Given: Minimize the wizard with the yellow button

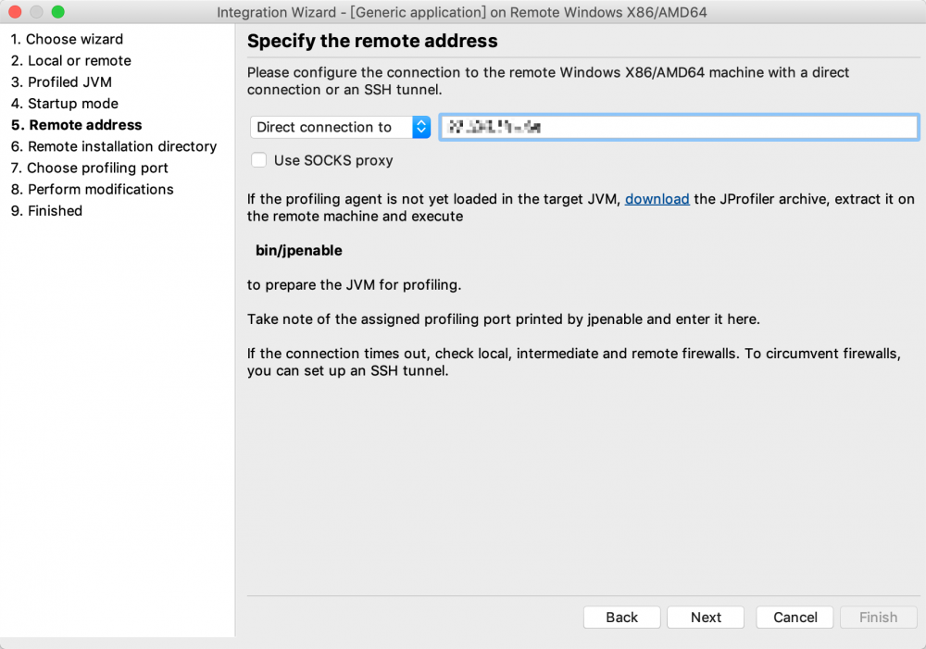Looking at the screenshot, I should [x=37, y=12].
